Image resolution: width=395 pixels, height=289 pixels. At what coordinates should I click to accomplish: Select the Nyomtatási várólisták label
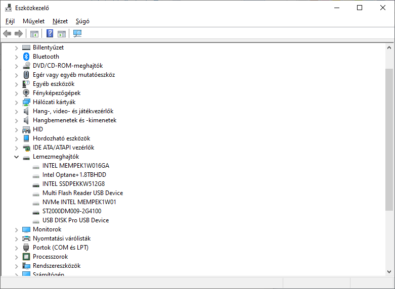(62, 238)
